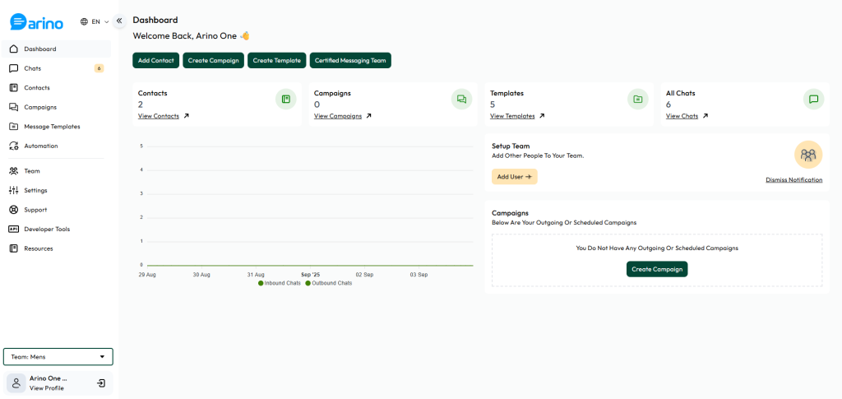Click the team people icon in Setup Team

pyautogui.click(x=808, y=155)
